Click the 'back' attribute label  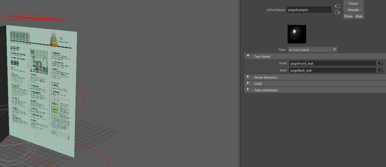[283, 70]
